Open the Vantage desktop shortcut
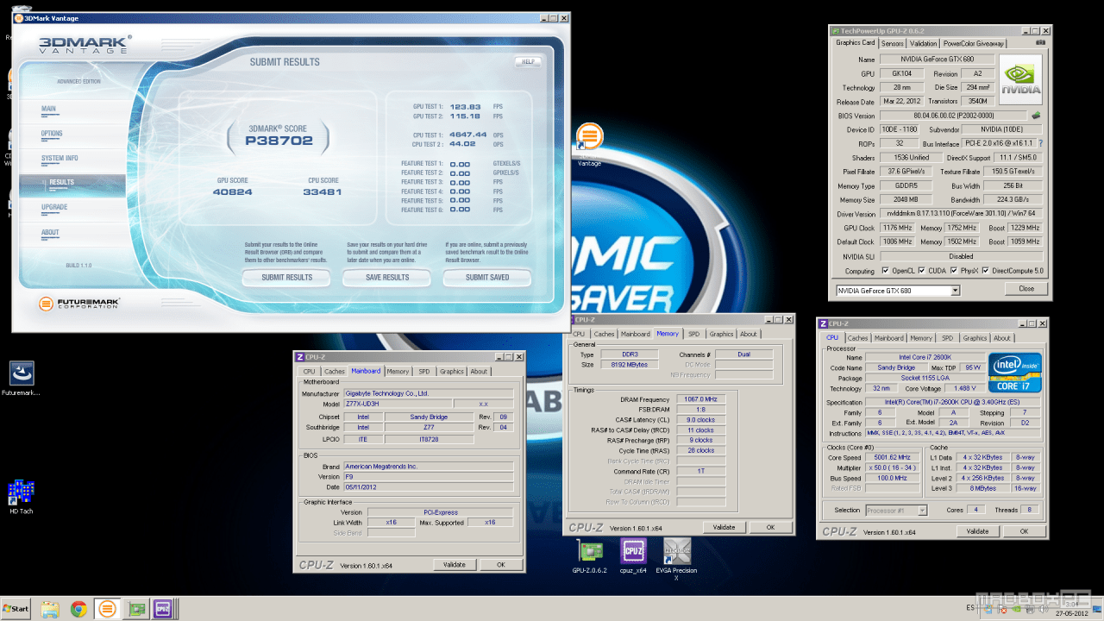Viewport: 1104px width, 621px height. (589, 144)
